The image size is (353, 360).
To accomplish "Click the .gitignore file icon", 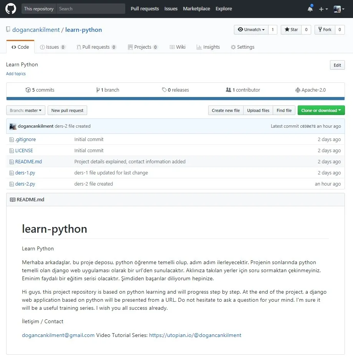I will point(12,140).
